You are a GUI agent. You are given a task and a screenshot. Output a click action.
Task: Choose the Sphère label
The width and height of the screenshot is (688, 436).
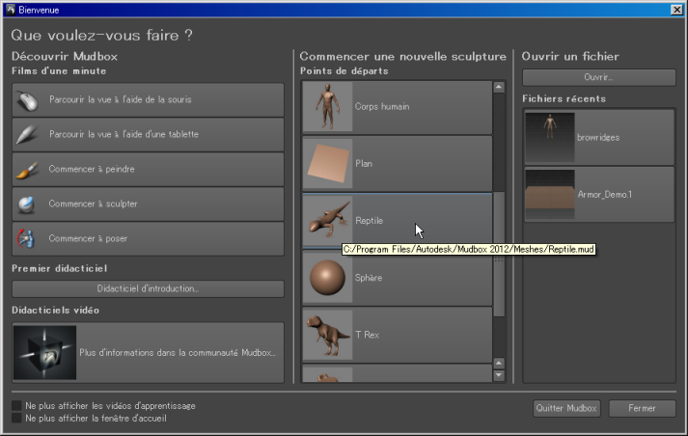point(369,278)
